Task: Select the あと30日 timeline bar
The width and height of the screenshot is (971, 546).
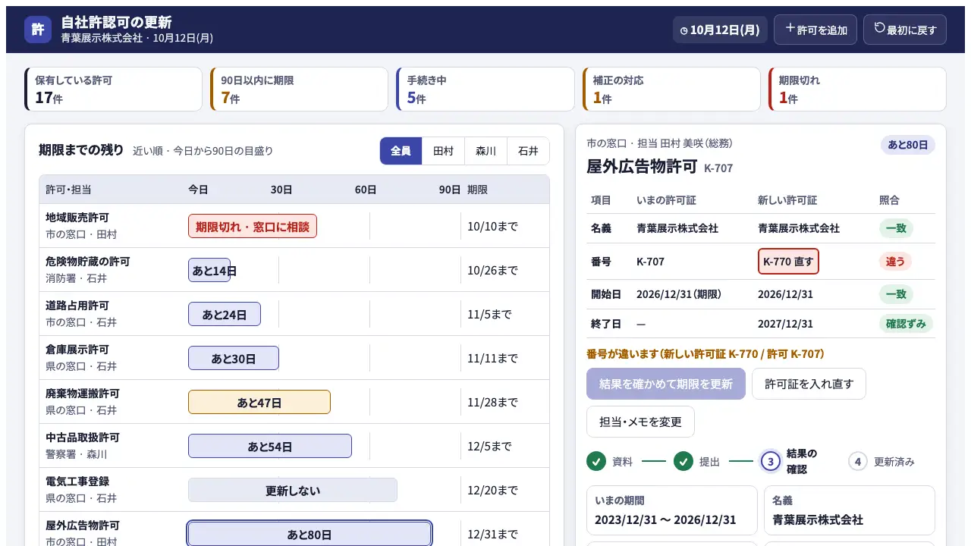Action: pos(234,358)
